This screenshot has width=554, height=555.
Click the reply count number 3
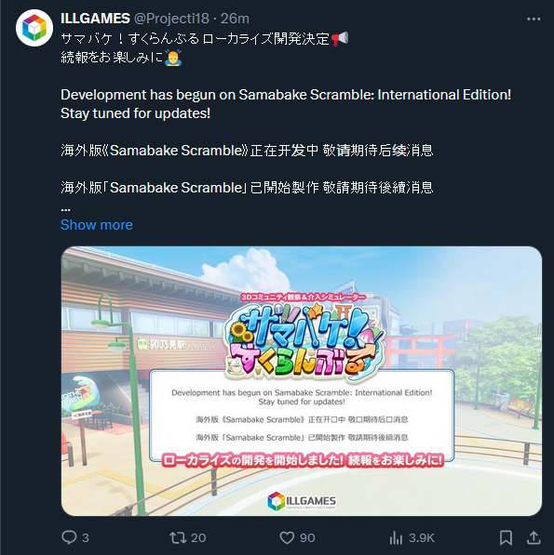(86, 537)
